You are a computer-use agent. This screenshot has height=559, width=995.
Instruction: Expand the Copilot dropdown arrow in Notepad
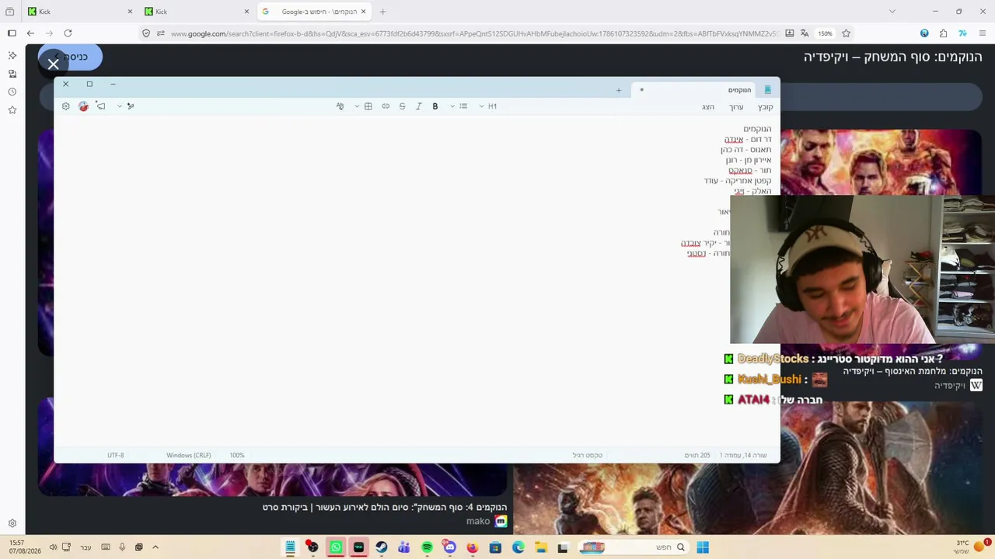[x=120, y=106]
